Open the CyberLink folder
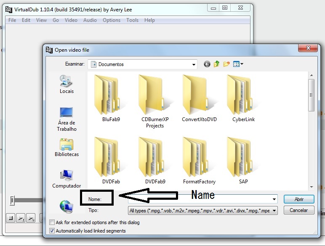 click(x=243, y=98)
